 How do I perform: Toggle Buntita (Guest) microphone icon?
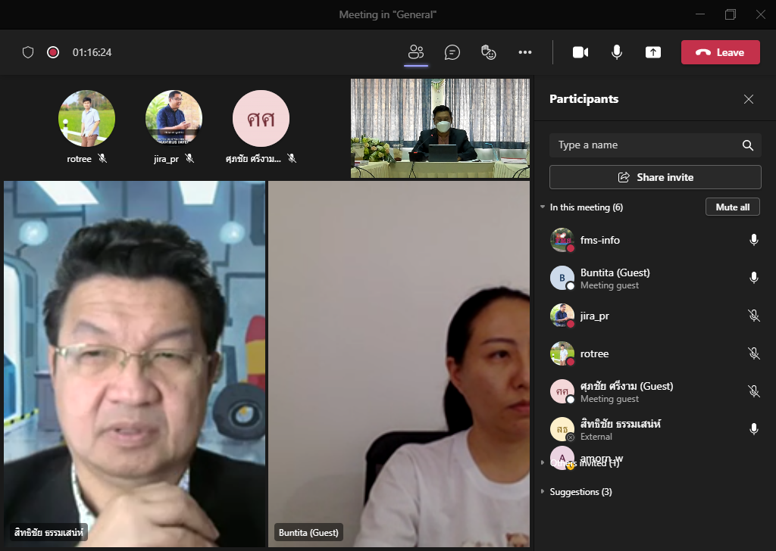(x=753, y=278)
